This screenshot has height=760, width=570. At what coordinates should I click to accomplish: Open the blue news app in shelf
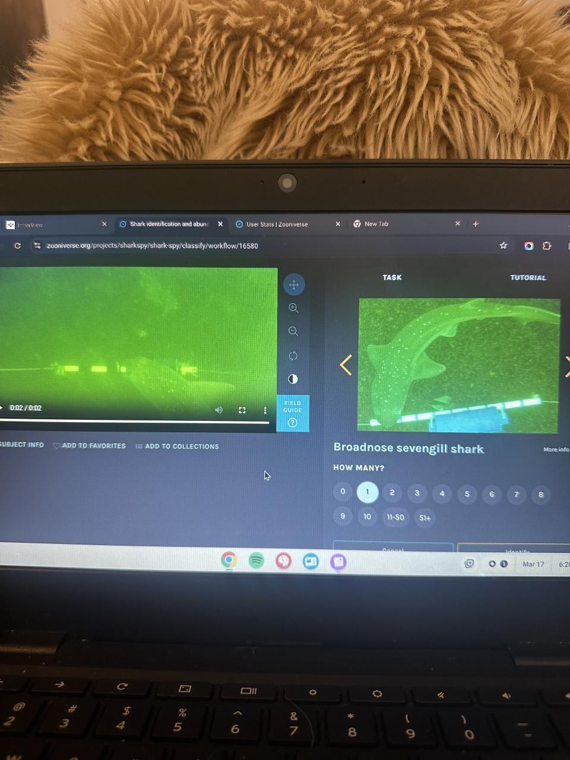click(311, 561)
